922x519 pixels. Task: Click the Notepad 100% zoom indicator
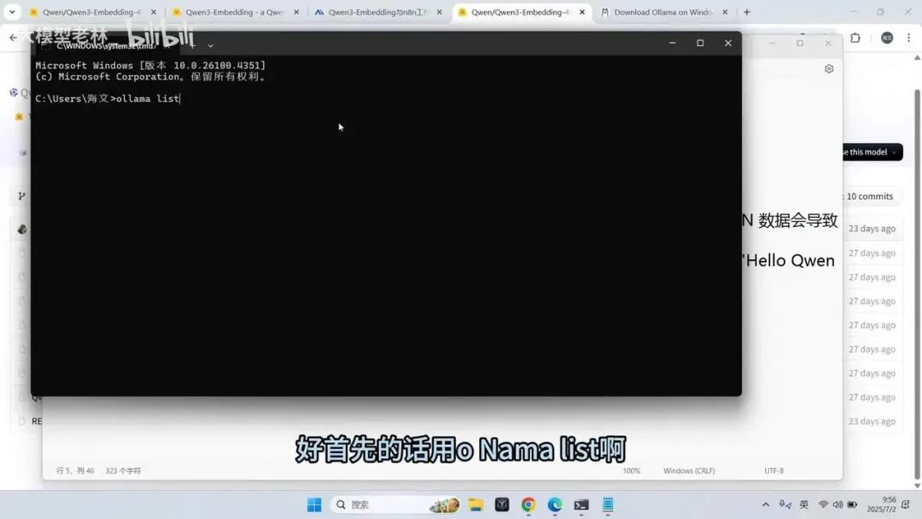click(x=631, y=471)
